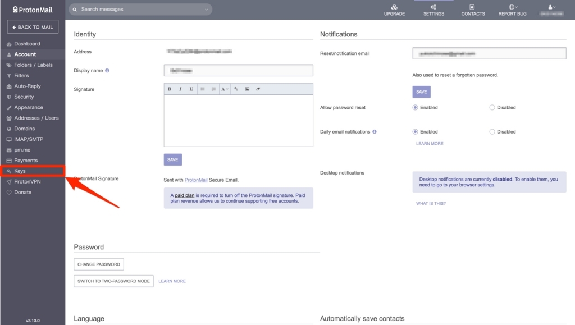Click the bold icon in signature toolbar
Image resolution: width=575 pixels, height=325 pixels.
click(170, 89)
